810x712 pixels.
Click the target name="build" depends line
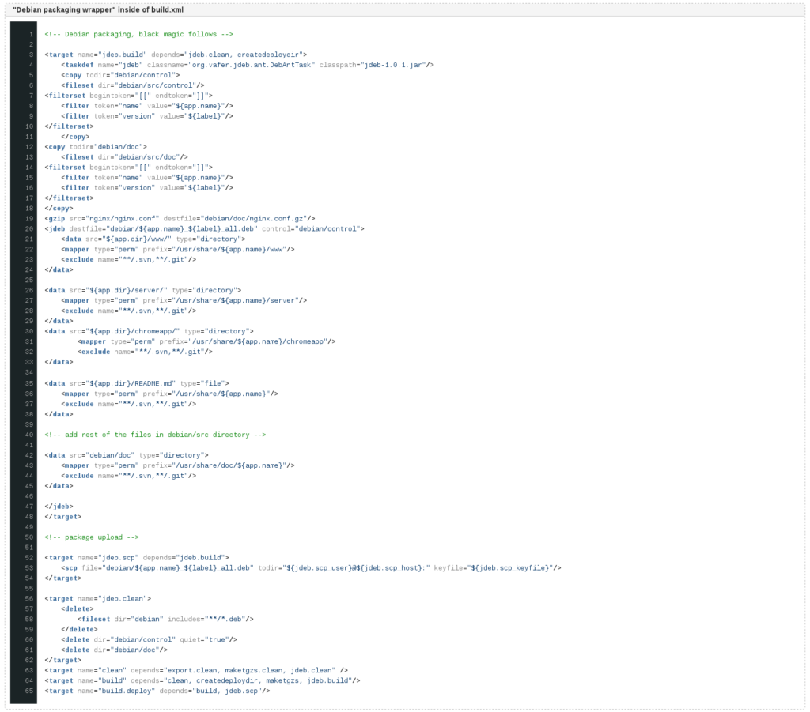202,681
